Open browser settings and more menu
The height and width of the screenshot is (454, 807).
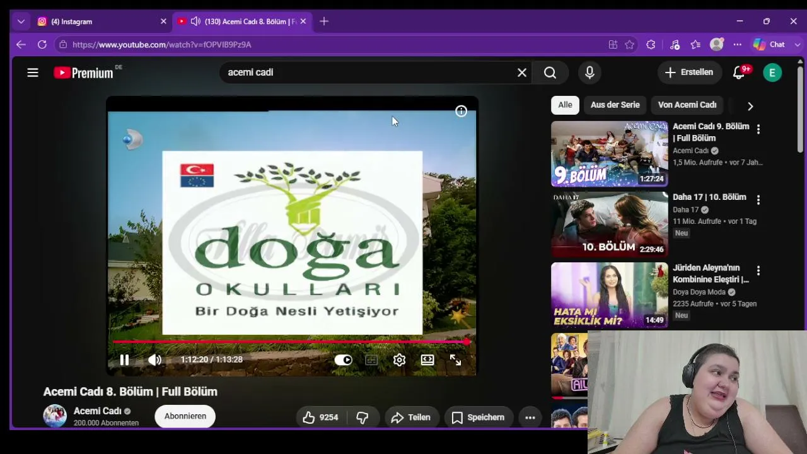pyautogui.click(x=738, y=45)
